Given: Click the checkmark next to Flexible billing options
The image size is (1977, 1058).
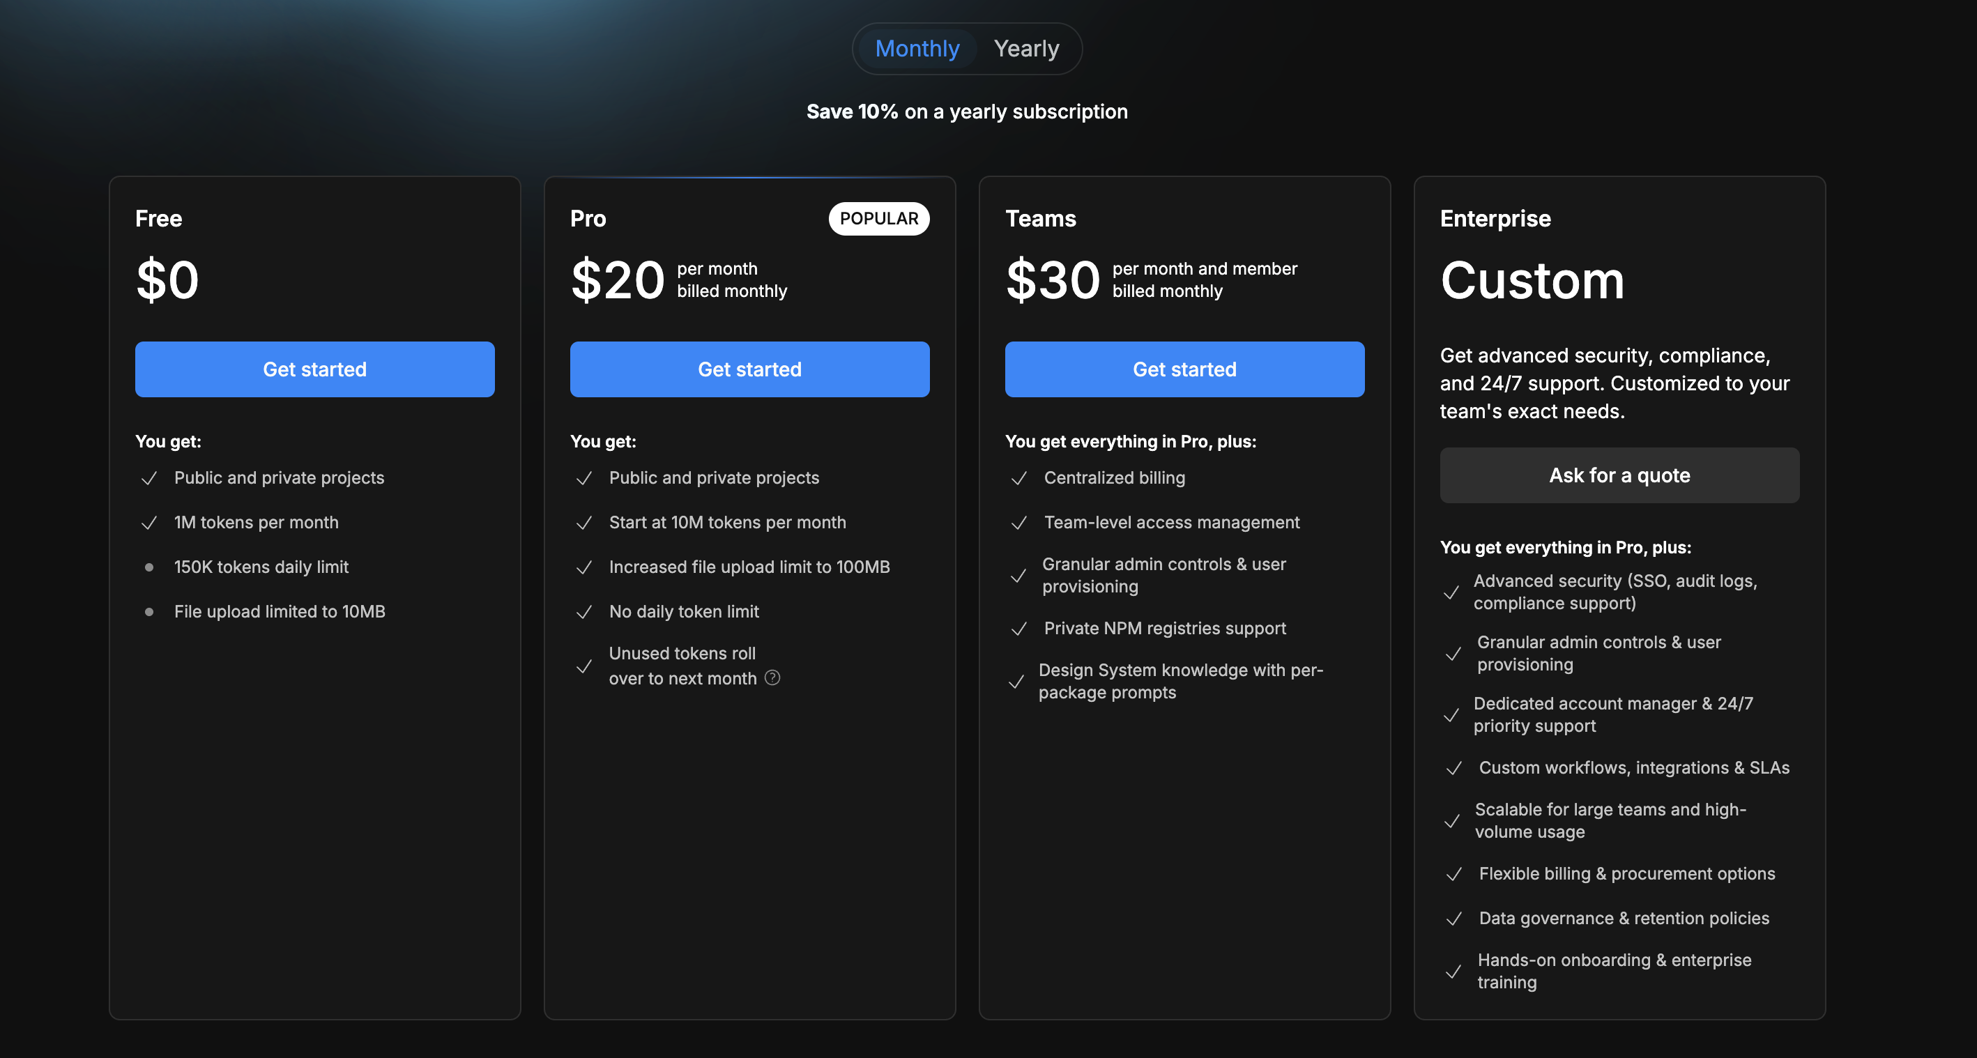Looking at the screenshot, I should [1456, 874].
